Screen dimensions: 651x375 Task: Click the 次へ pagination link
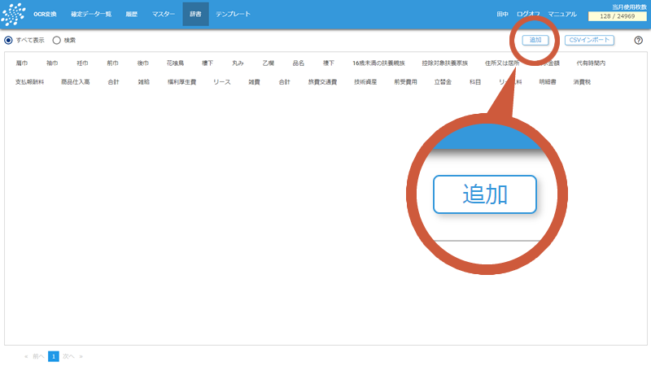coord(68,356)
